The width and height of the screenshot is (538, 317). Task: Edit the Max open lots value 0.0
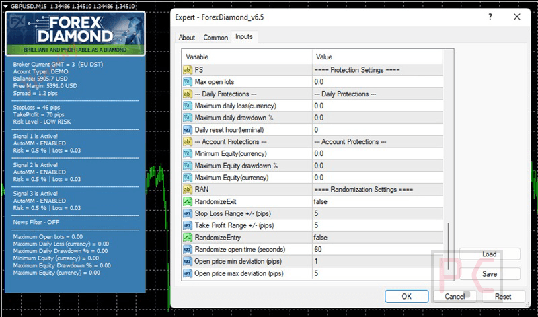pos(377,81)
